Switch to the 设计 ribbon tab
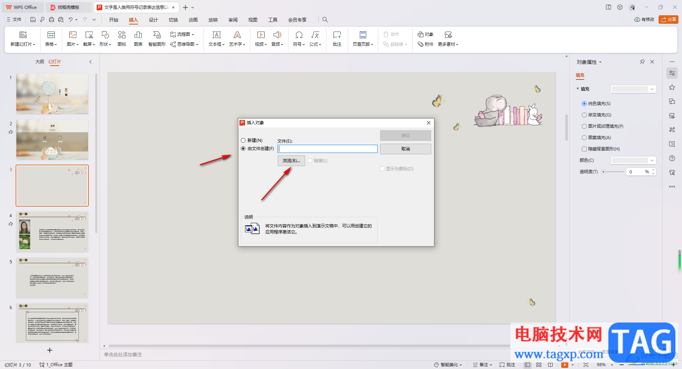 (x=153, y=20)
